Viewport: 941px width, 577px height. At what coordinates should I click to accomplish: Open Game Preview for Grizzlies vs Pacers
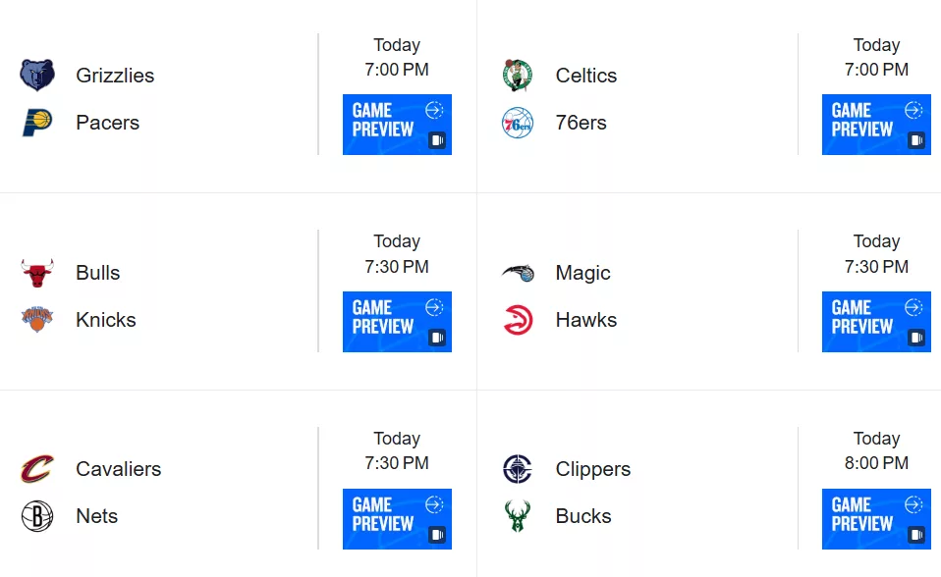pos(397,125)
